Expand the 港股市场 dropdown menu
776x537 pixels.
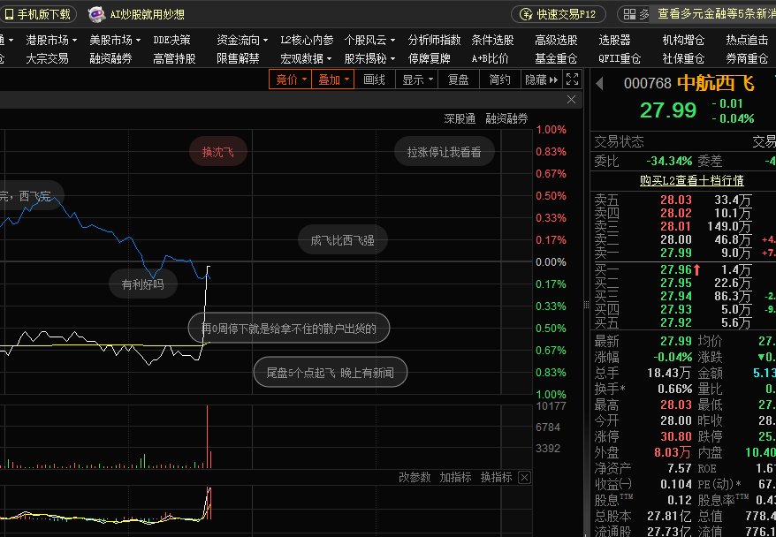coord(51,40)
